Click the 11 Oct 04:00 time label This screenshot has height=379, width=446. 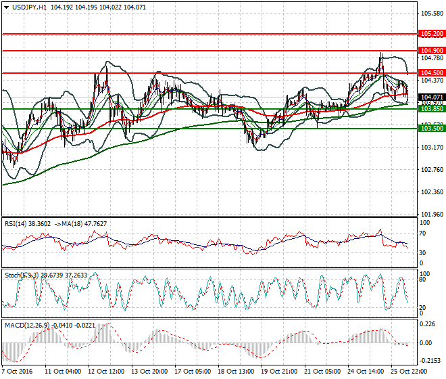point(63,372)
